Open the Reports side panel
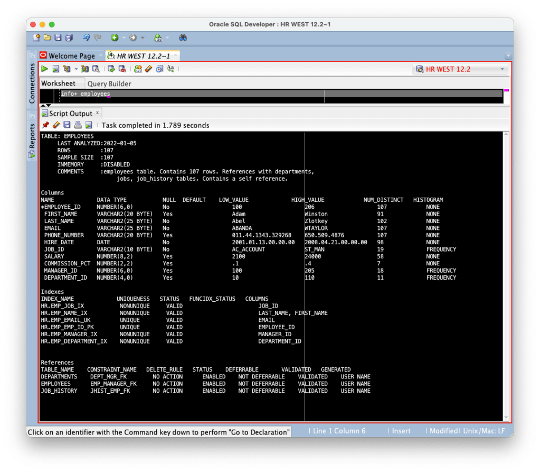Screen dimensions: 540x472 click(32, 136)
